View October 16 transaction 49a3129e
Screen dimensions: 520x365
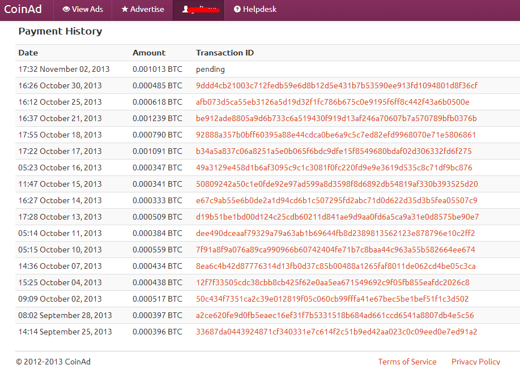334,168
